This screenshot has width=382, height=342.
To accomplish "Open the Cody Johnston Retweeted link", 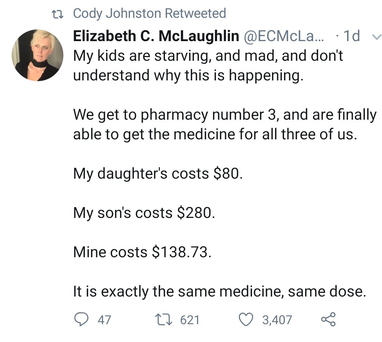I will [x=149, y=14].
